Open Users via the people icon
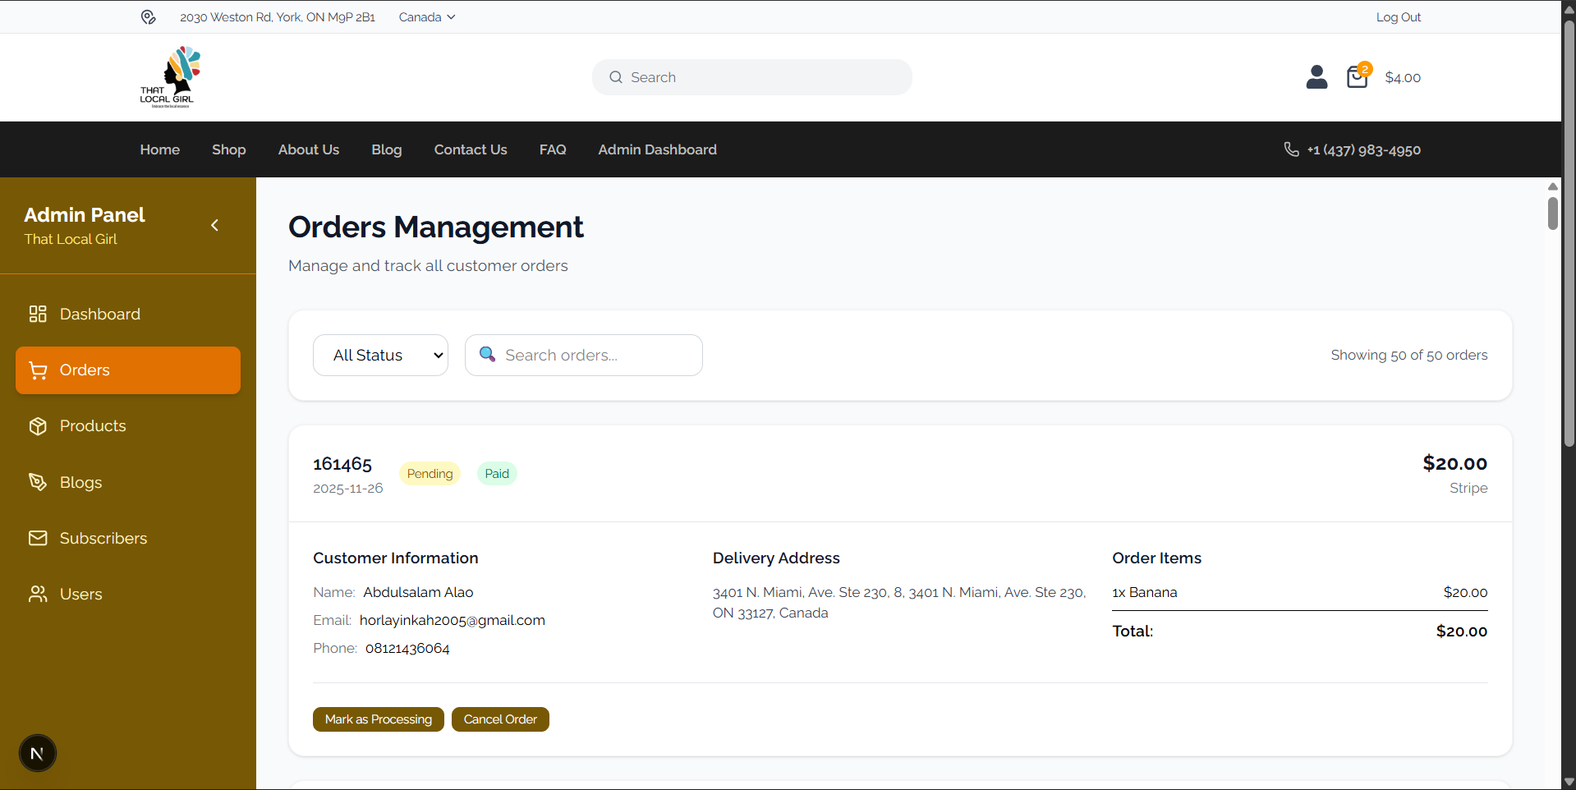The height and width of the screenshot is (790, 1576). [x=38, y=594]
